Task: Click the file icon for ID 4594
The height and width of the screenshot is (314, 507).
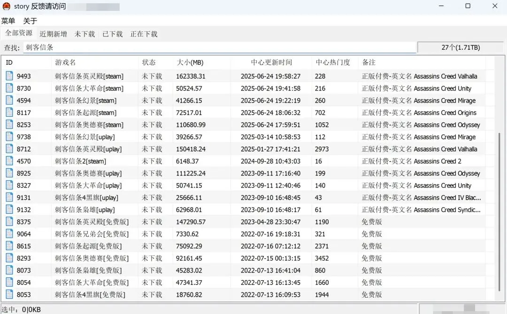Action: click(x=9, y=100)
